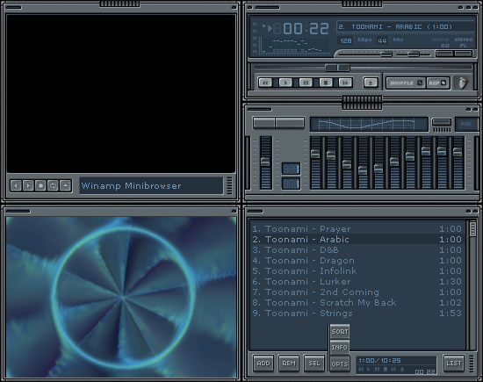The height and width of the screenshot is (382, 483).
Task: Click the main window play button
Action: [285, 83]
